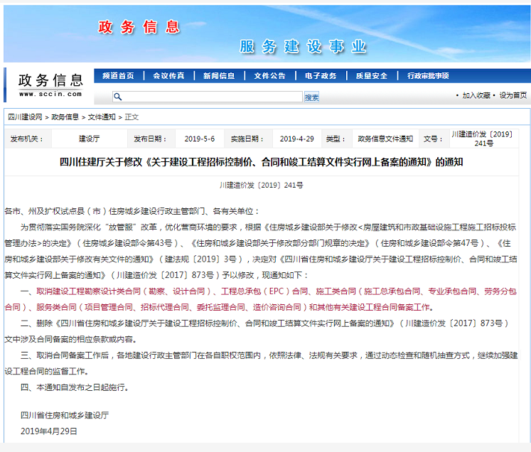Click the article title heading
The width and height of the screenshot is (531, 452).
click(x=261, y=162)
